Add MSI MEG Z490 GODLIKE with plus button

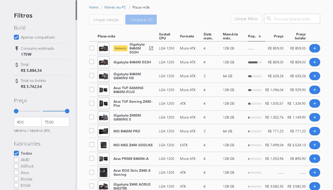point(315,145)
